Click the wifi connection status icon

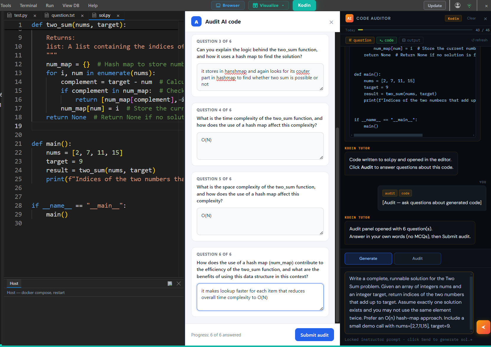[469, 6]
